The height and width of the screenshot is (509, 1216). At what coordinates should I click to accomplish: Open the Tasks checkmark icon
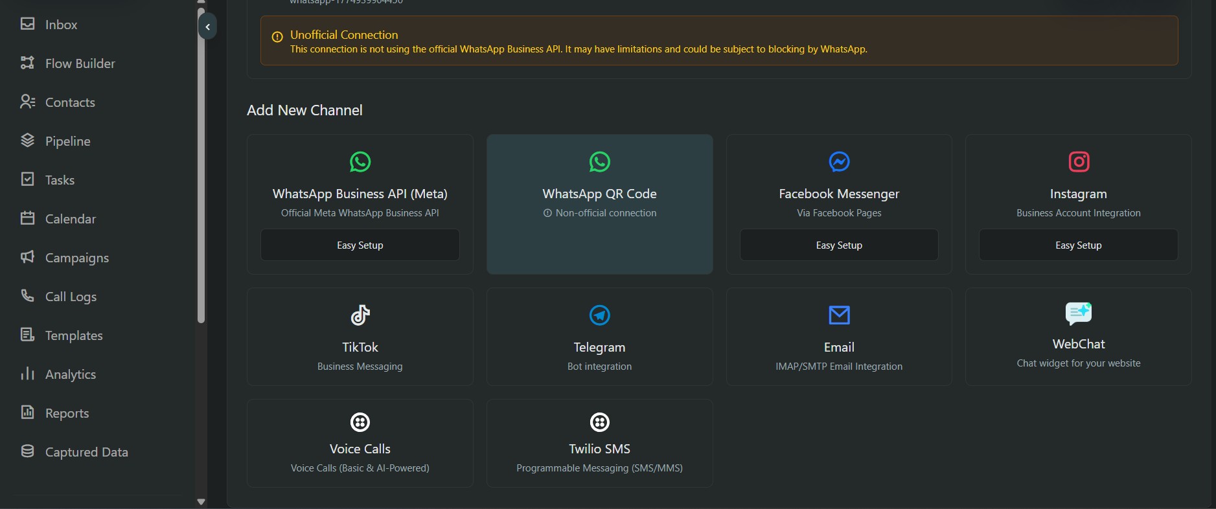27,179
